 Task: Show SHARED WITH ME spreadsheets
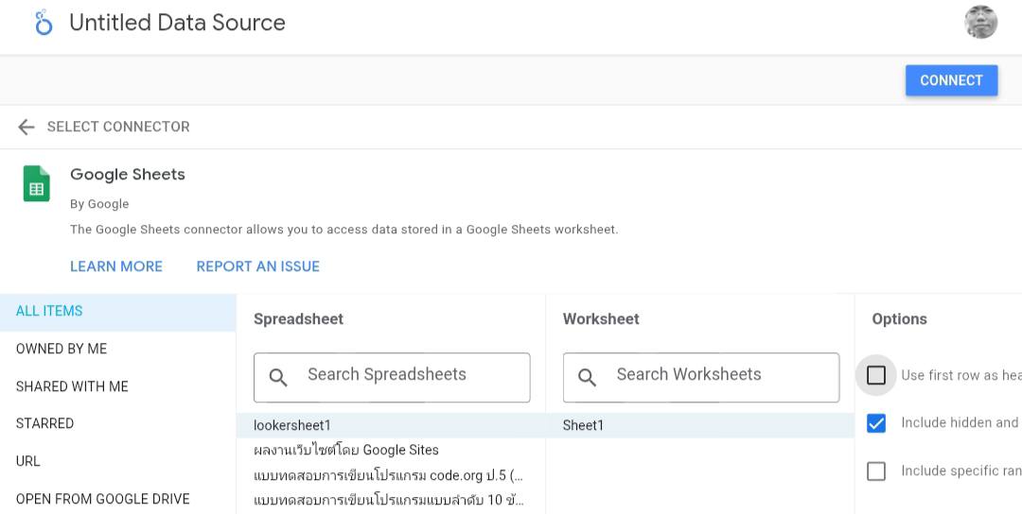(72, 386)
